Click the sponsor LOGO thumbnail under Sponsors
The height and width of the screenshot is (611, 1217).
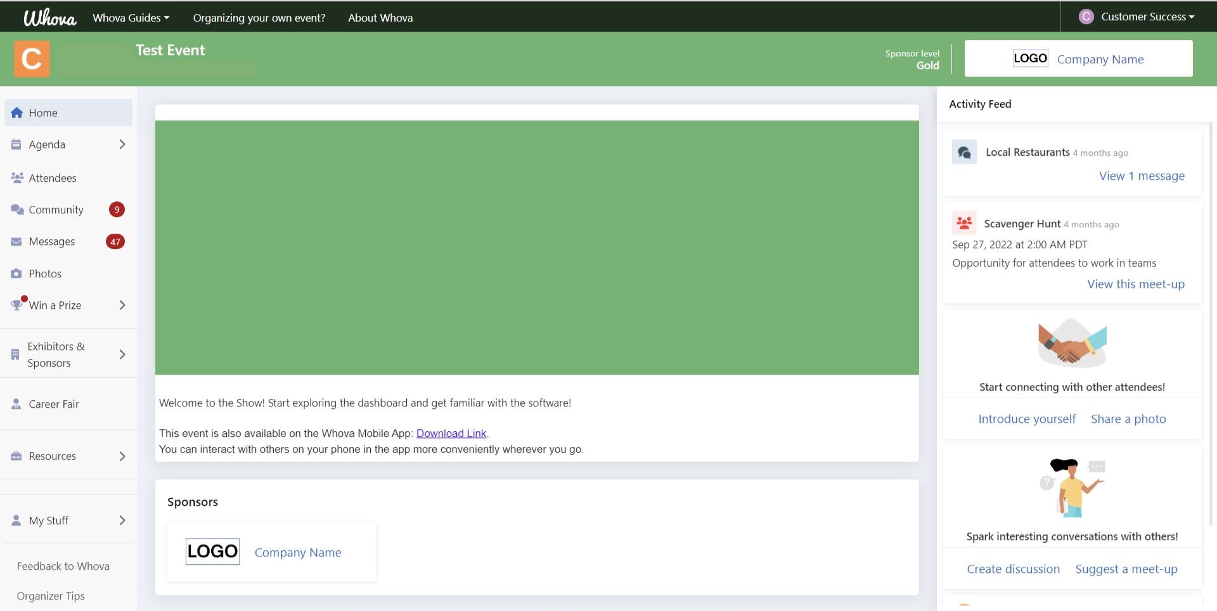tap(212, 551)
